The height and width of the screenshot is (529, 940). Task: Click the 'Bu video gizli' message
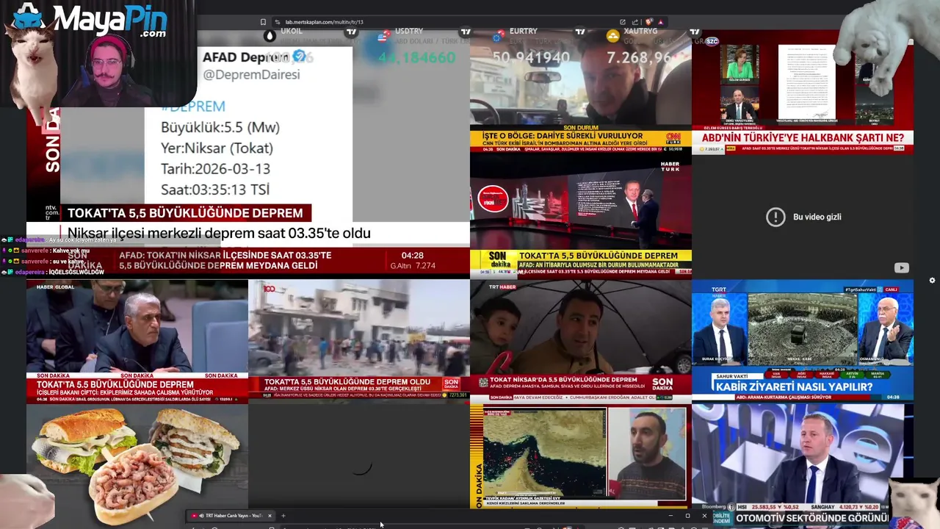817,217
